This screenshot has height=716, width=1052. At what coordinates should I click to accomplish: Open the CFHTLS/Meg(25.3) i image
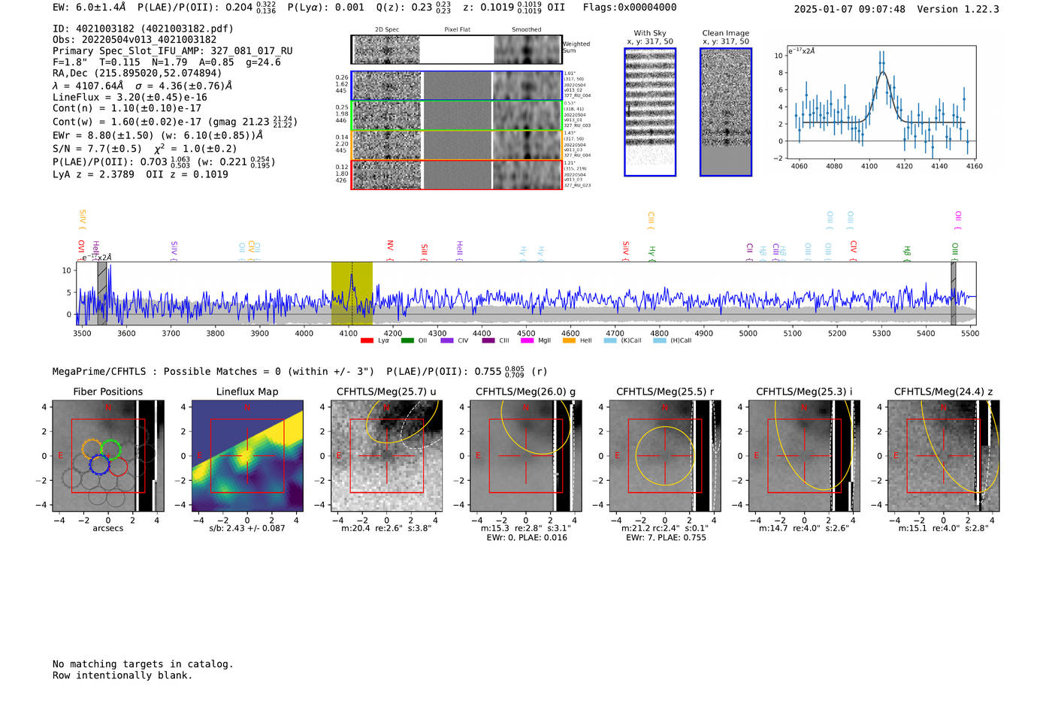pos(804,455)
